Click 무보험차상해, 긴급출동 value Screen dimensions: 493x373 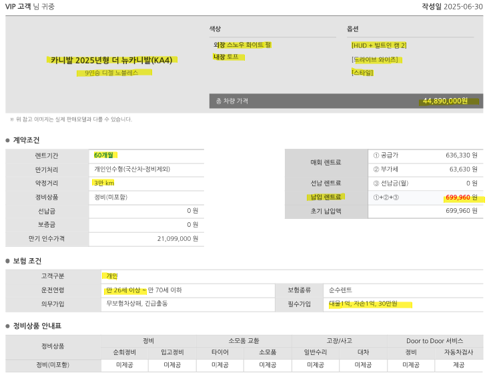[x=137, y=304]
